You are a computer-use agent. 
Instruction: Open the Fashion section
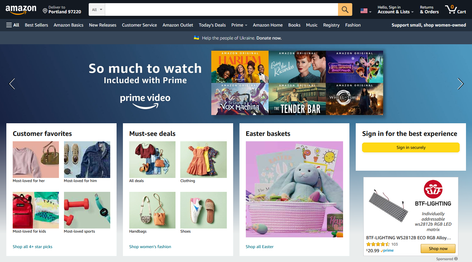point(353,25)
